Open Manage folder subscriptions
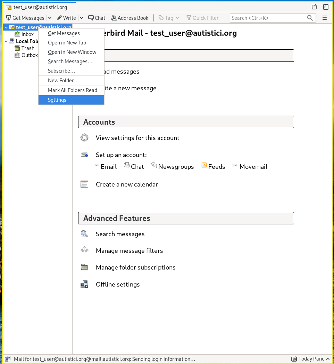Screen dimensions: 334x364 point(135,267)
